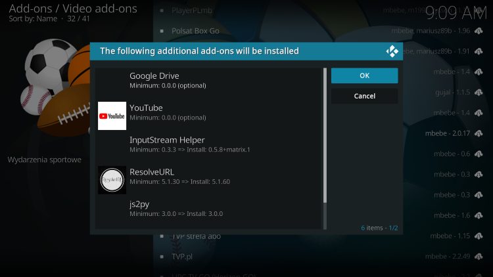Screen dimensions: 493x277
Task: Click the cloud download icon beside Polsat Box Go
Action: pyautogui.click(x=479, y=31)
